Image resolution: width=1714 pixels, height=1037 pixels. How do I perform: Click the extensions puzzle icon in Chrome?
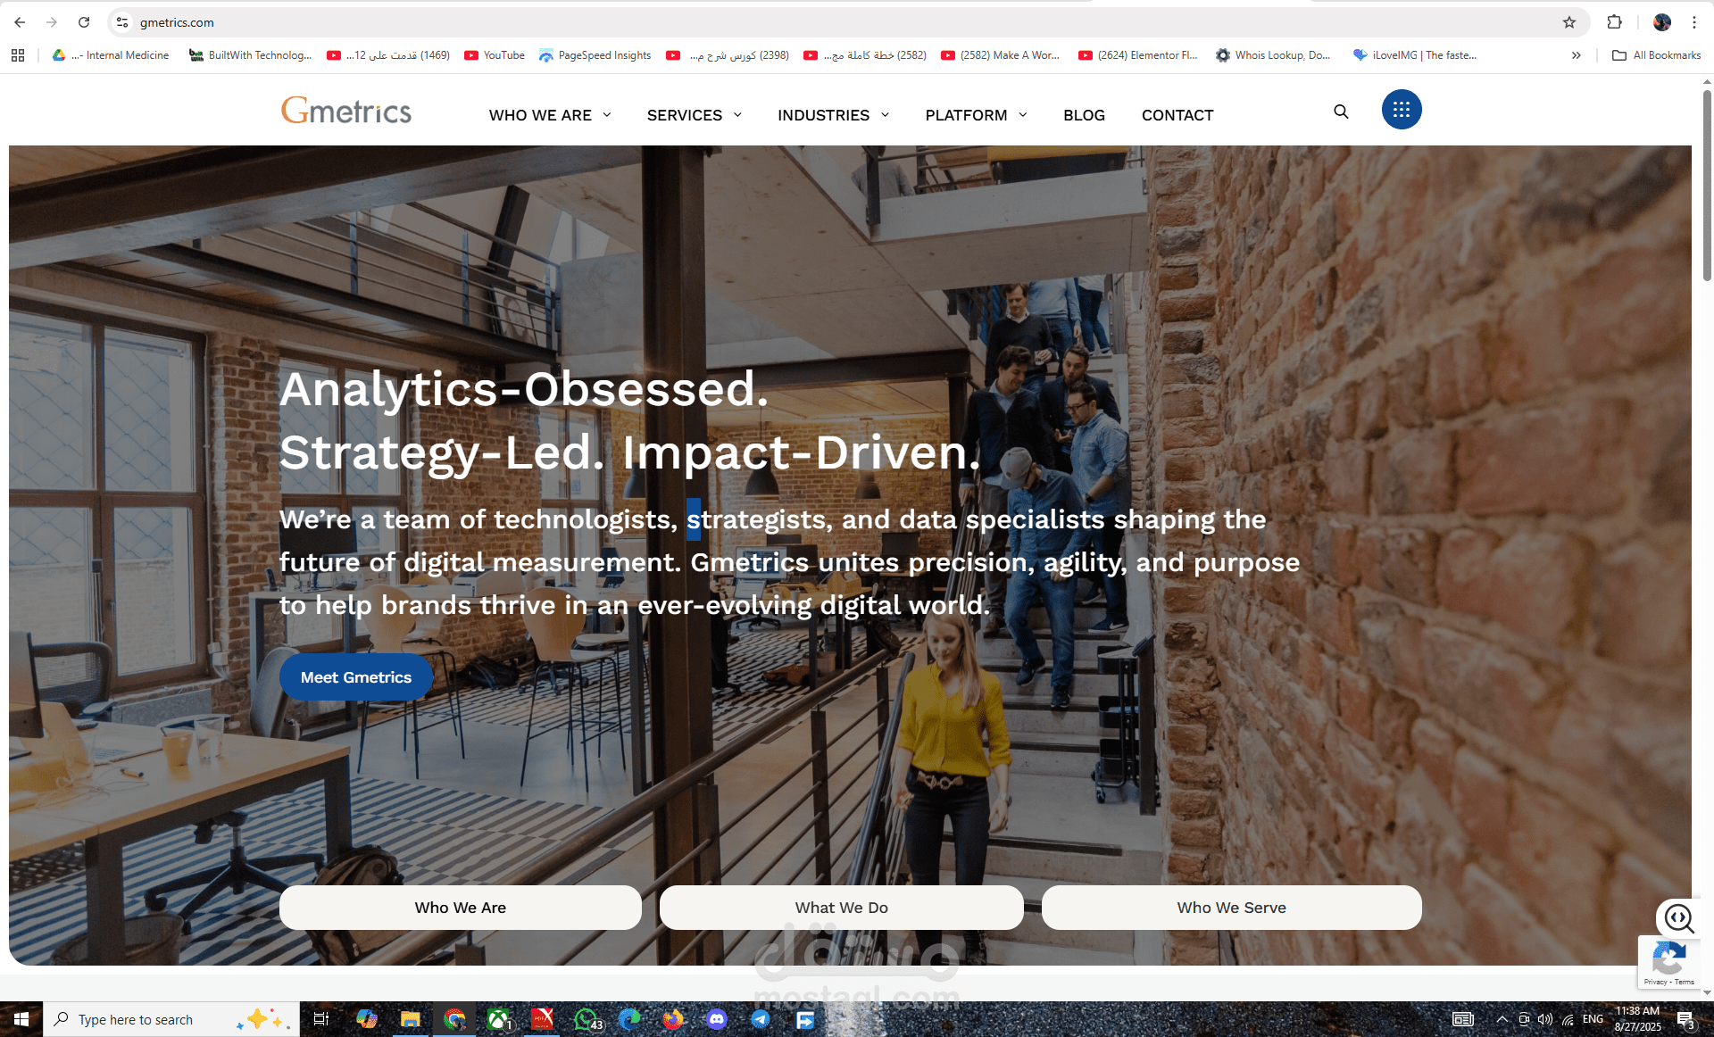1615,22
